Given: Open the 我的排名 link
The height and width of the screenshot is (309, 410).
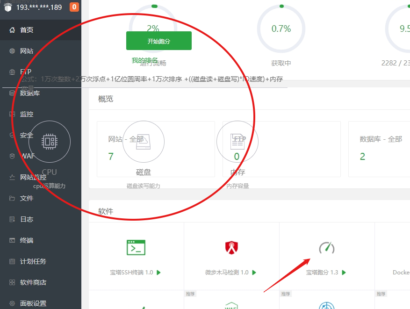Looking at the screenshot, I should click(x=144, y=60).
